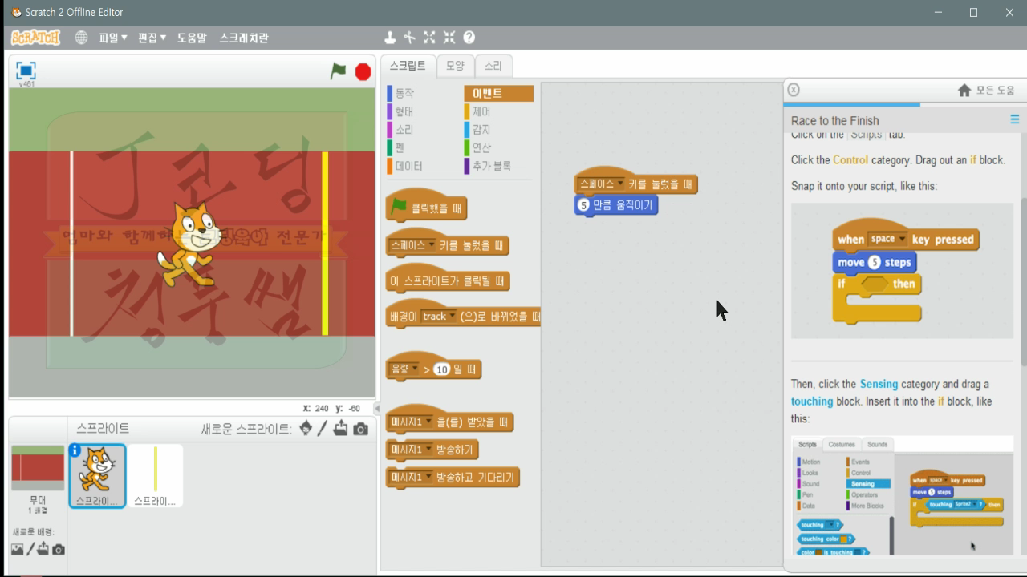The height and width of the screenshot is (577, 1027).
Task: Switch to the 소리 tab next to 모양
Action: [x=493, y=66]
